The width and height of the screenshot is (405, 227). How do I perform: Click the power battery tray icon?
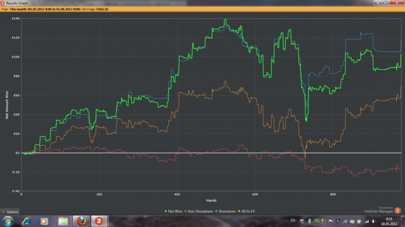coord(359,221)
